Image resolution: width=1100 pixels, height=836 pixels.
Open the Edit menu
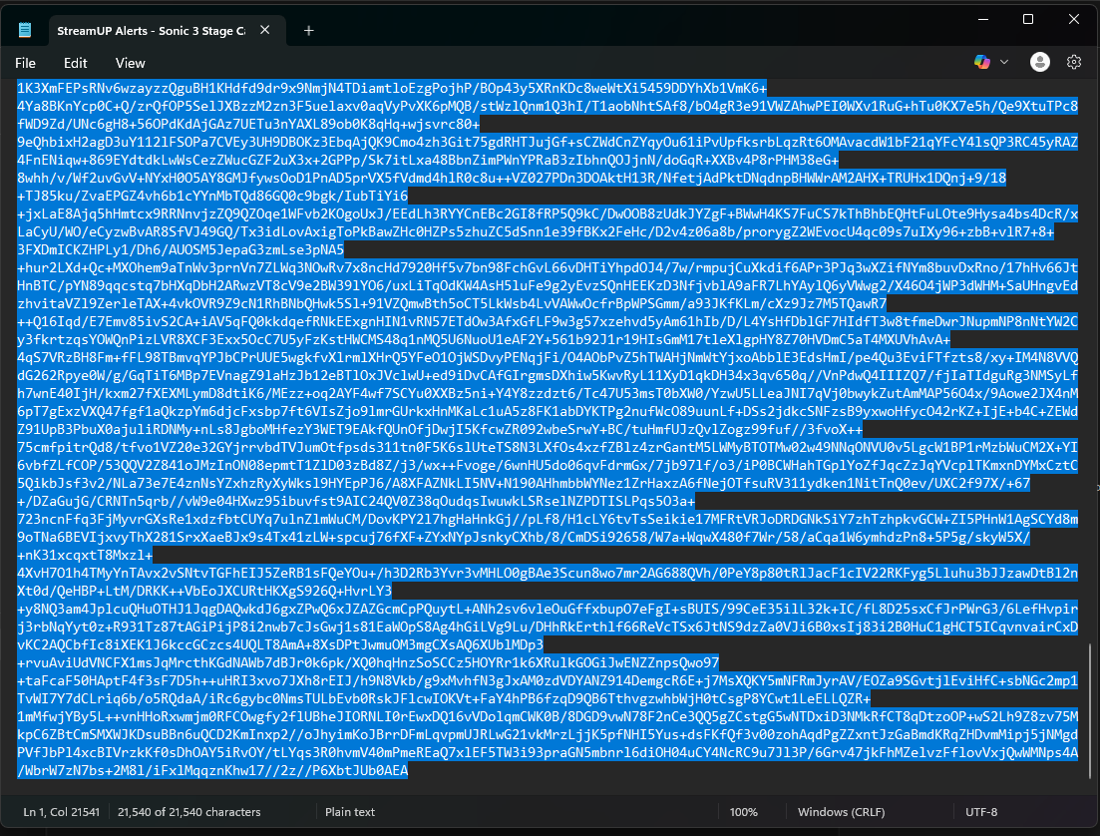(x=76, y=63)
